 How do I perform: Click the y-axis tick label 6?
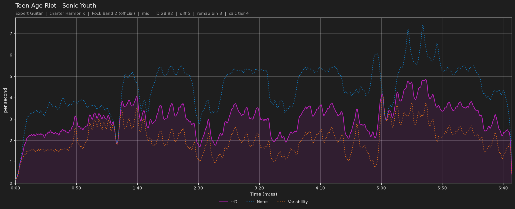coord(11,55)
